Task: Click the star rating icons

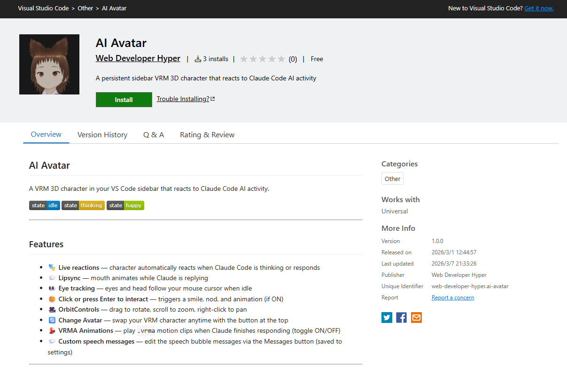Action: pyautogui.click(x=263, y=59)
